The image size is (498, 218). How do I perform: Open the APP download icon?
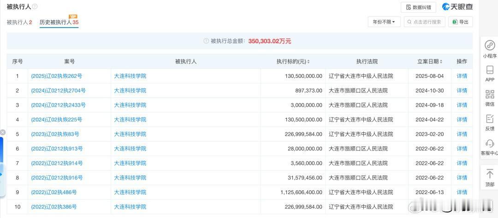tap(490, 70)
